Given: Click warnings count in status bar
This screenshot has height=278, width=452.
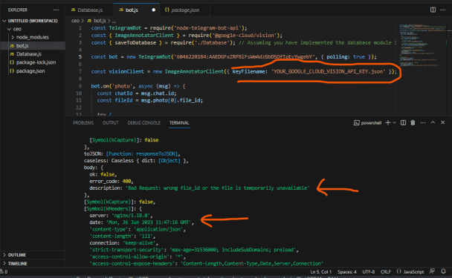Looking at the screenshot, I should [4, 271].
